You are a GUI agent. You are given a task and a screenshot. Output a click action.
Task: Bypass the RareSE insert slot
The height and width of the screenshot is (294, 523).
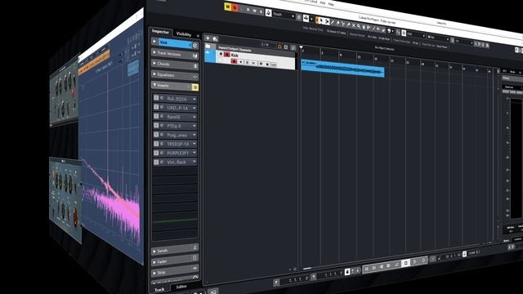click(x=156, y=116)
